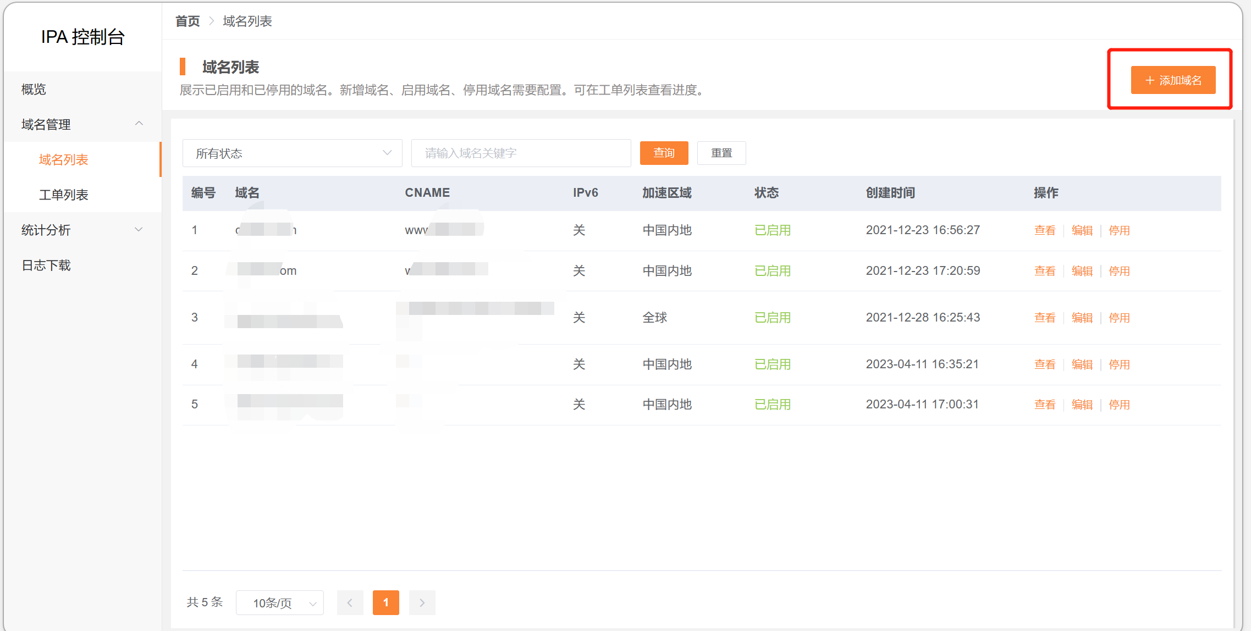Click the orange 查询 button
This screenshot has height=631, width=1251.
664,153
